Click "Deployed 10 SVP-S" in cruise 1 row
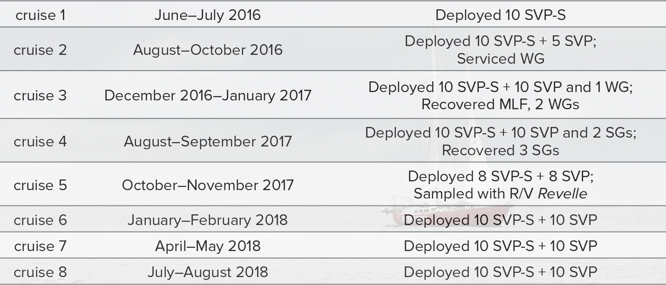This screenshot has height=285, width=666. (501, 15)
